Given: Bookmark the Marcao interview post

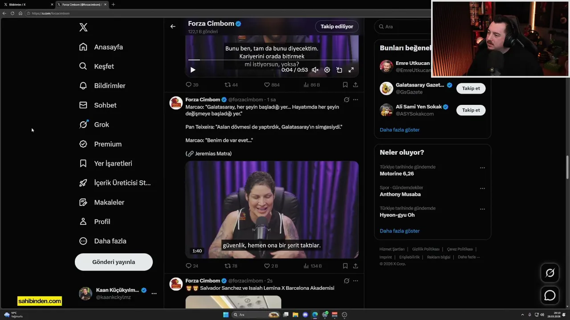Looking at the screenshot, I should coord(345,266).
